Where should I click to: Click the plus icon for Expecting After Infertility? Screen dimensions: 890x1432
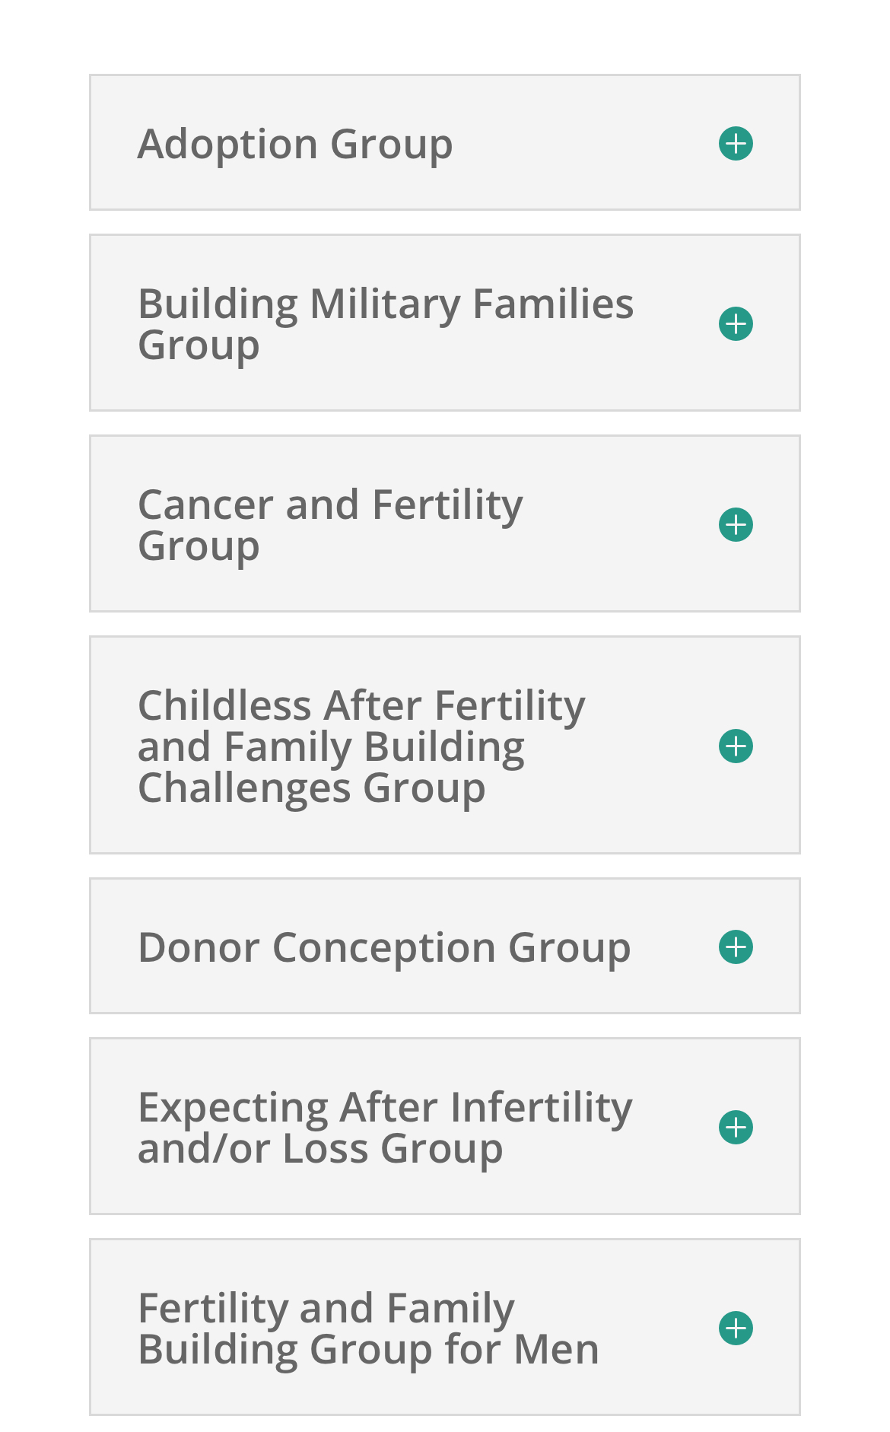tap(736, 1128)
